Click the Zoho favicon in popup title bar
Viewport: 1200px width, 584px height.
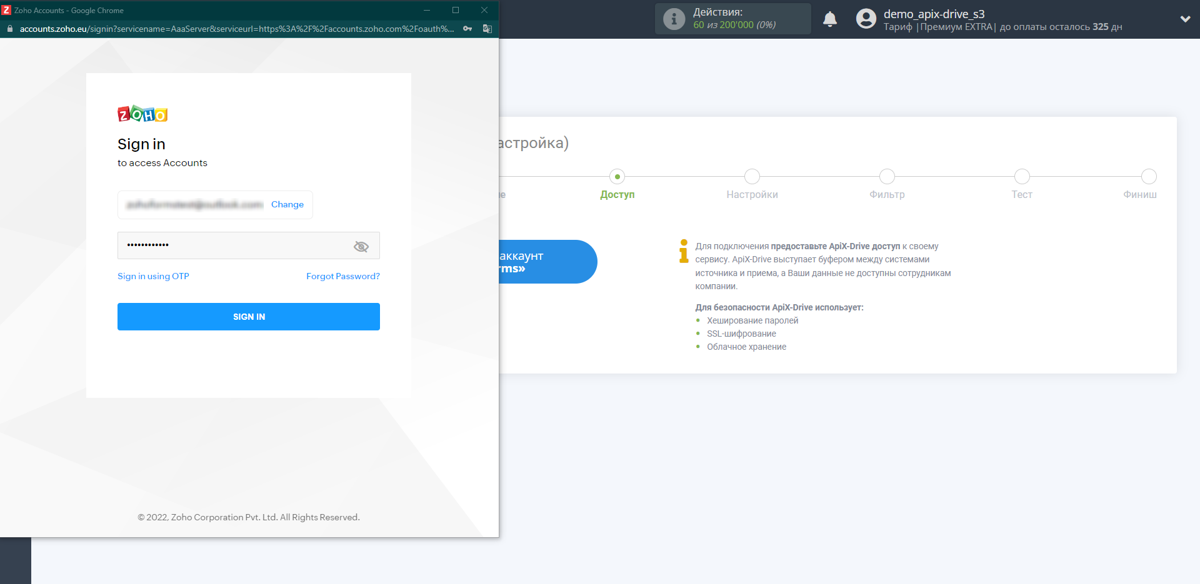[6, 10]
